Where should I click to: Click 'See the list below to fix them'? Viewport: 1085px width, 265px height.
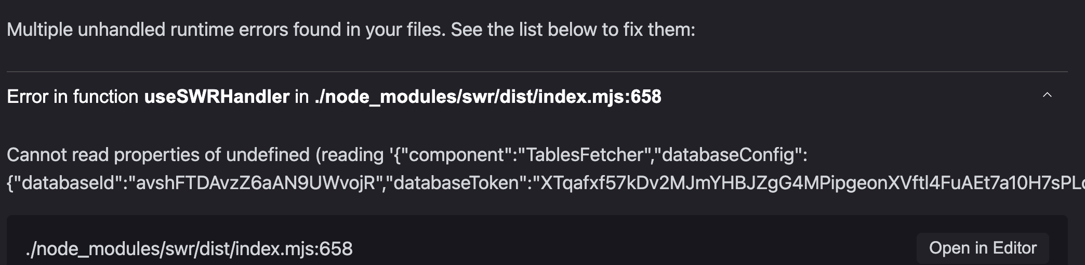tap(573, 30)
